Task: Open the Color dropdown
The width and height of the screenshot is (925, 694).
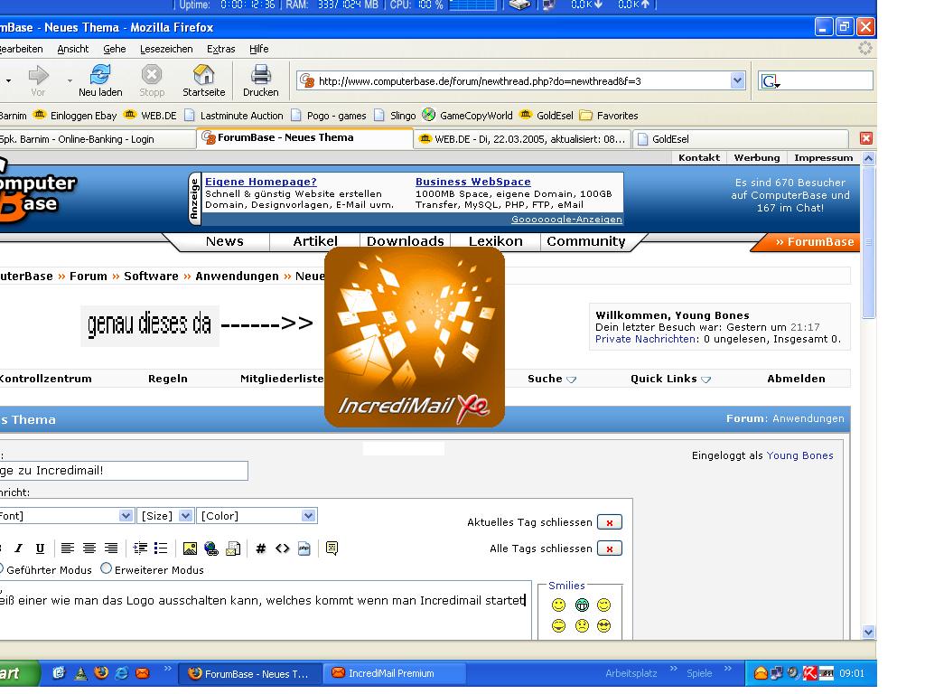Action: tap(309, 516)
